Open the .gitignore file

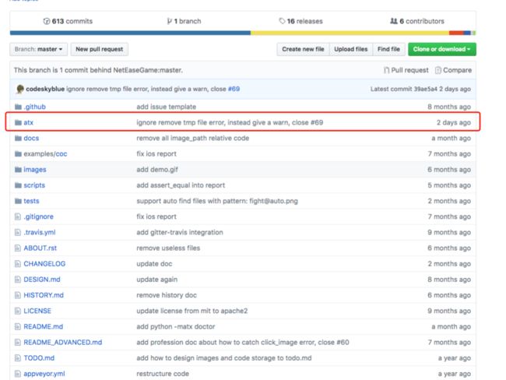tap(38, 216)
